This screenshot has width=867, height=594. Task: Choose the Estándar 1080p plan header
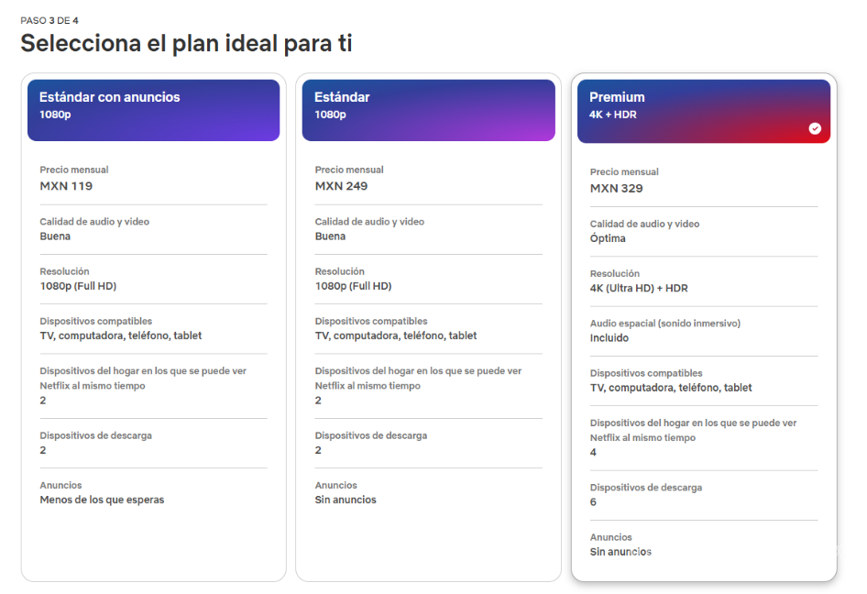428,110
